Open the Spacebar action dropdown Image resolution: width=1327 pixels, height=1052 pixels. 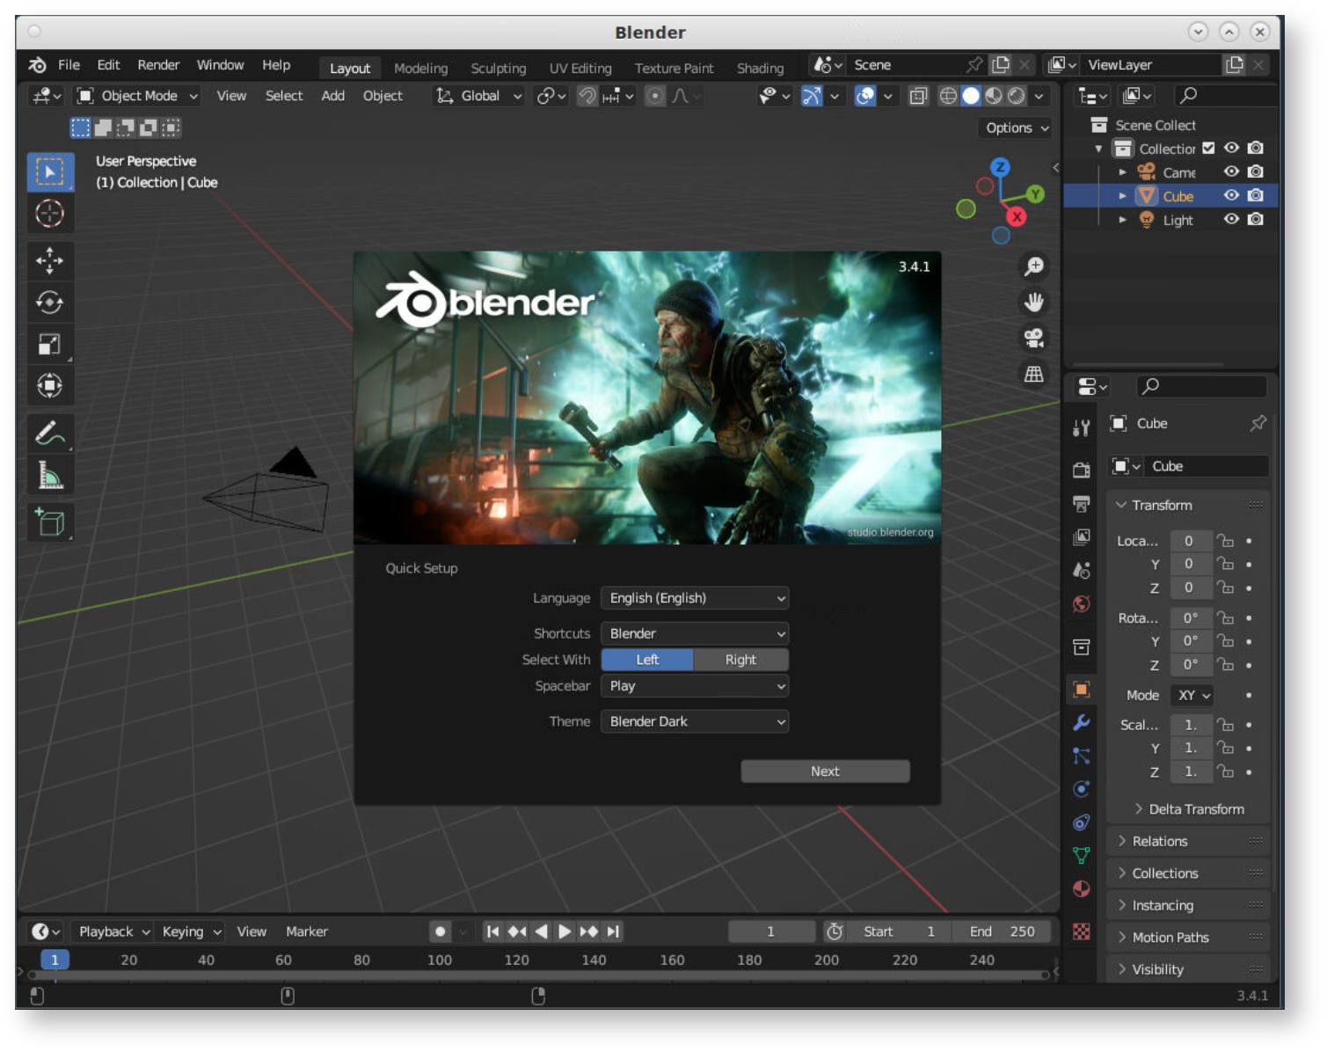point(695,686)
